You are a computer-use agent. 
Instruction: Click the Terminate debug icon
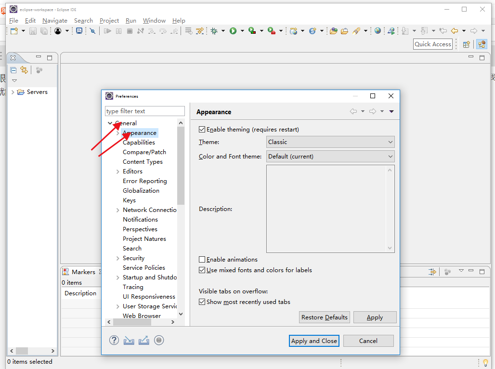130,31
